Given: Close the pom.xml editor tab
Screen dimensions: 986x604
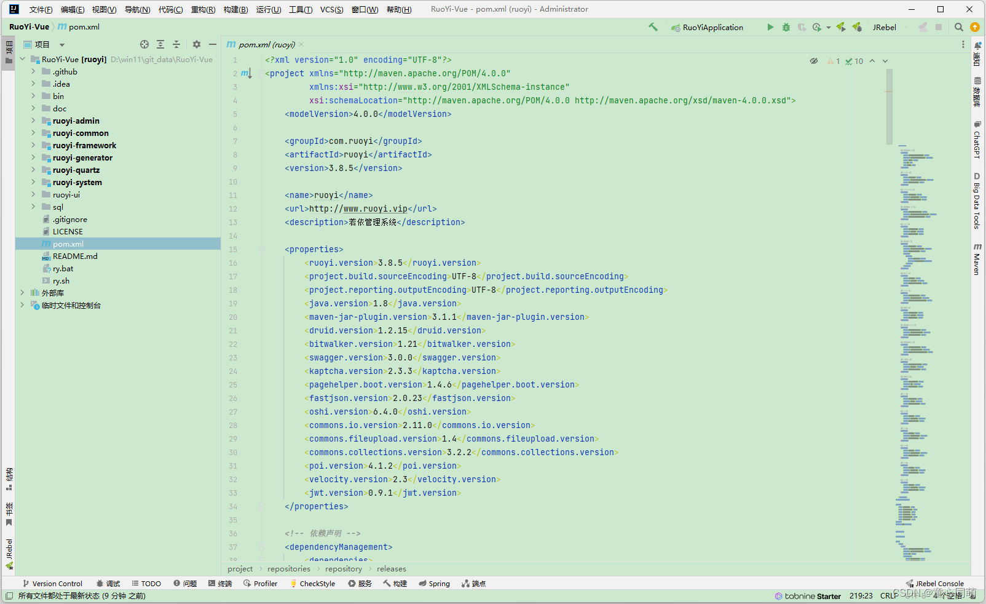Looking at the screenshot, I should coord(301,44).
